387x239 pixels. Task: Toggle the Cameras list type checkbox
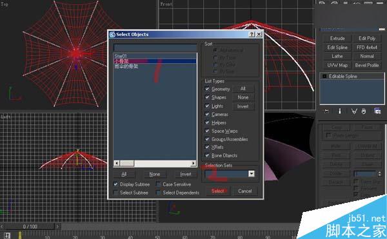coord(207,114)
